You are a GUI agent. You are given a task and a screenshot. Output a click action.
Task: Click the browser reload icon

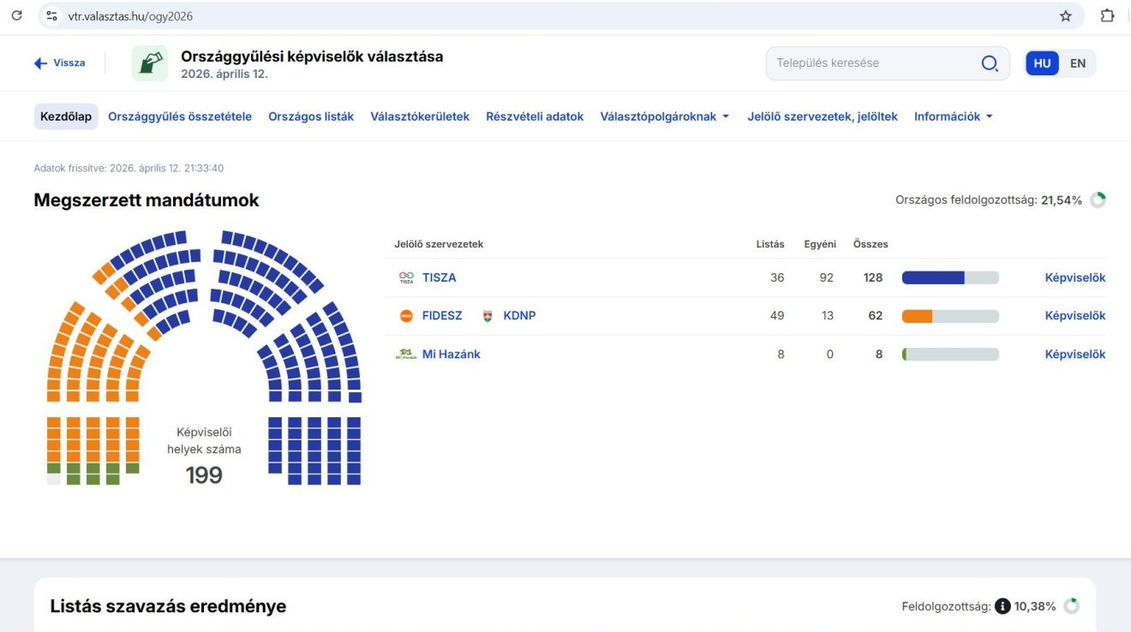click(x=16, y=15)
